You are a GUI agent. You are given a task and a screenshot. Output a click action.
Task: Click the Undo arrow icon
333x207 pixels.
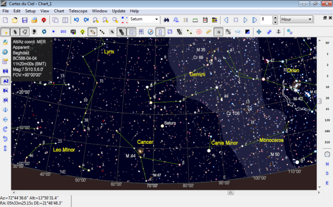[x=76, y=20]
